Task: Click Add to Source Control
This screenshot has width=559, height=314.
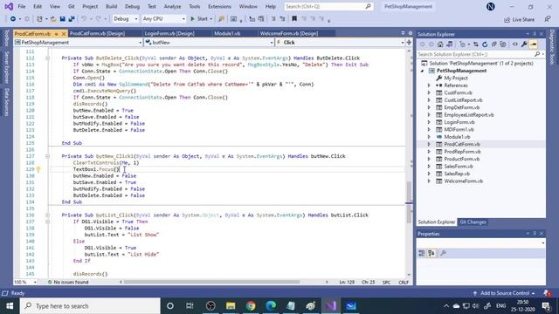Action: [504, 293]
